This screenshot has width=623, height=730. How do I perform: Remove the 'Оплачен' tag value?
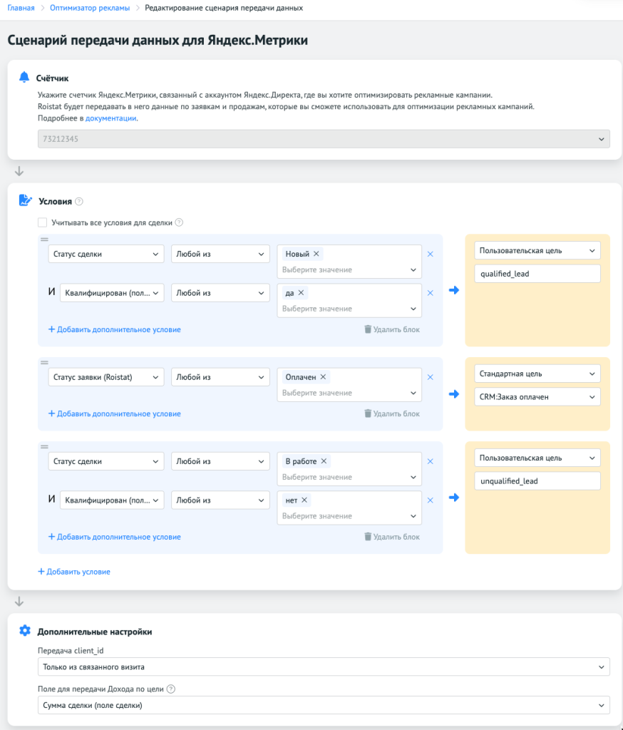(324, 377)
